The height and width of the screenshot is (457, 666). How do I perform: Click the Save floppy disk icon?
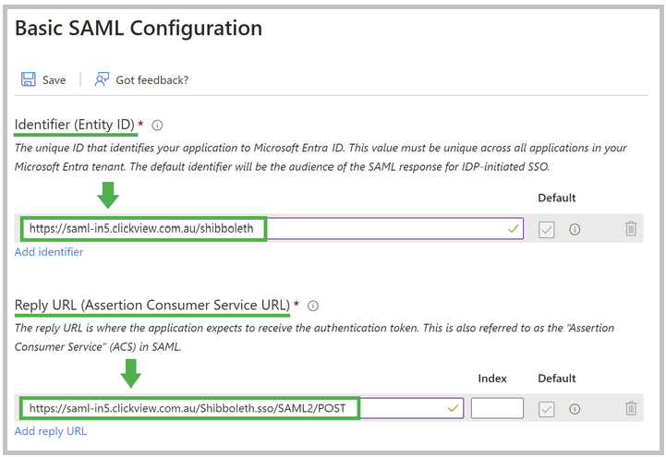point(29,79)
